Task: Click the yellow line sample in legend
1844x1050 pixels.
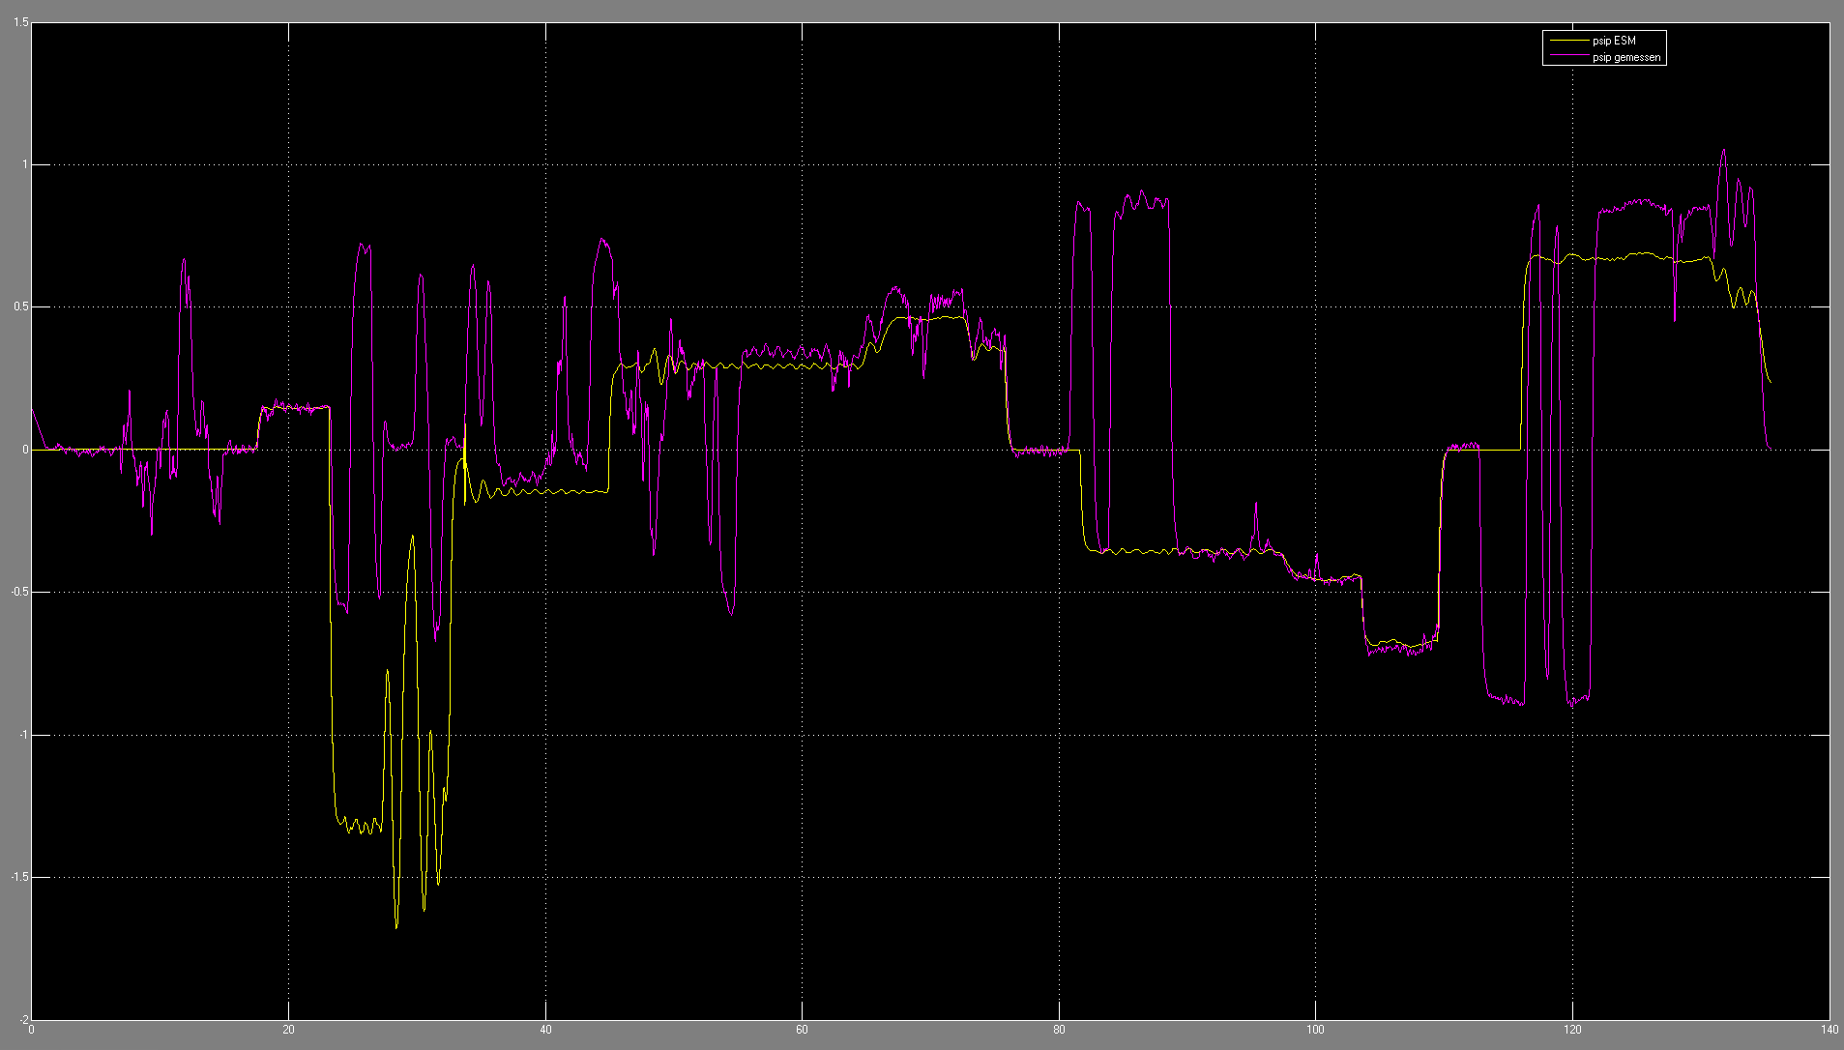Action: pyautogui.click(x=1567, y=41)
